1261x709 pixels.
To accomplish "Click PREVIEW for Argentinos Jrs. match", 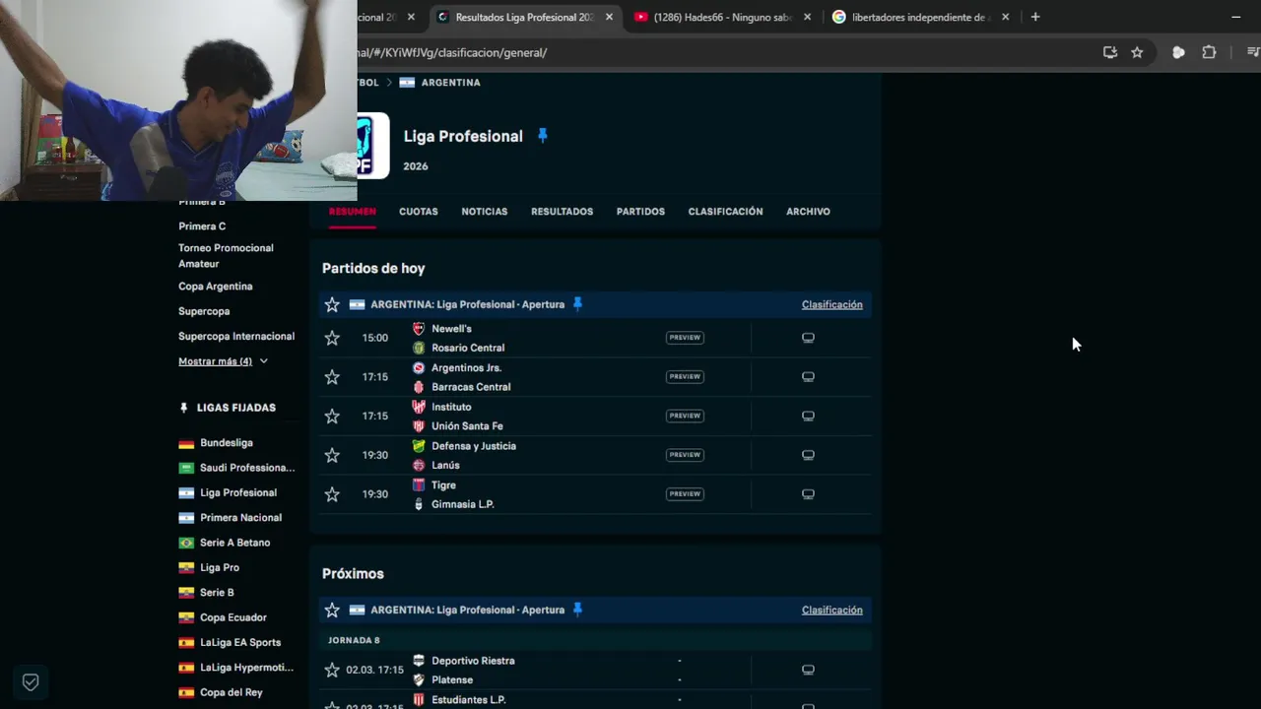I will point(685,376).
